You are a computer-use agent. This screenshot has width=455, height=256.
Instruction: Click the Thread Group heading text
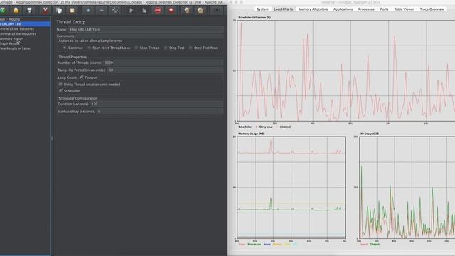coord(71,22)
